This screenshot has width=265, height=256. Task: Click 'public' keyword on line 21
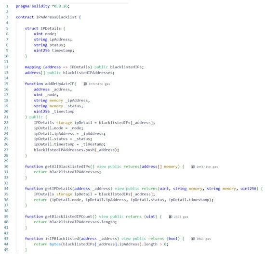click(36, 117)
